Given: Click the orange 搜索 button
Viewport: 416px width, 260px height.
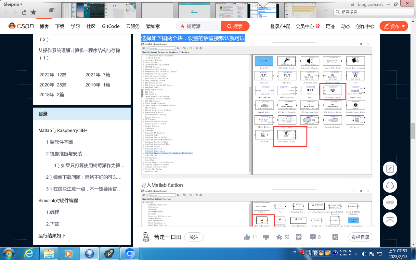Looking at the screenshot, I should (235, 26).
